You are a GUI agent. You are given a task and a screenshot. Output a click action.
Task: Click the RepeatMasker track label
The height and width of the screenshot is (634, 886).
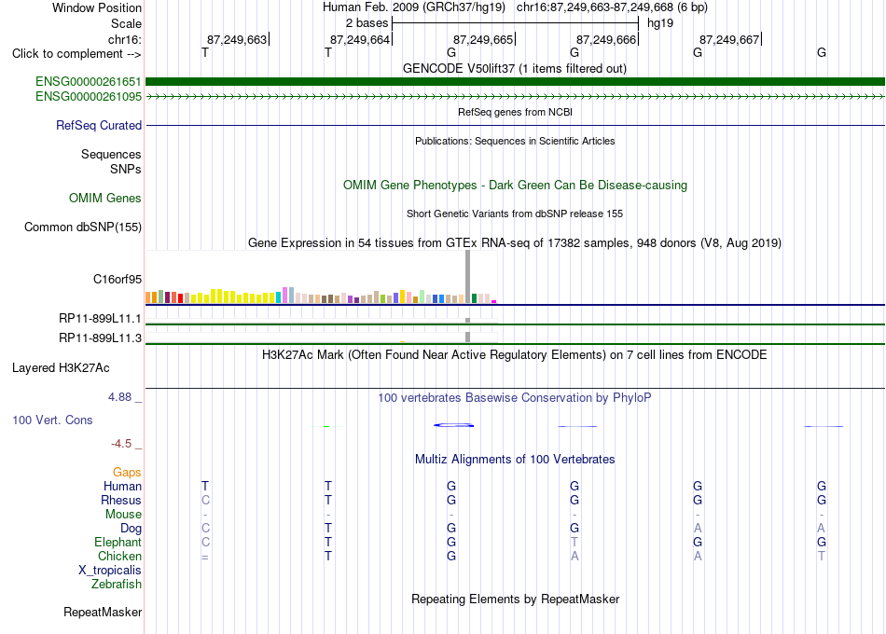click(103, 612)
